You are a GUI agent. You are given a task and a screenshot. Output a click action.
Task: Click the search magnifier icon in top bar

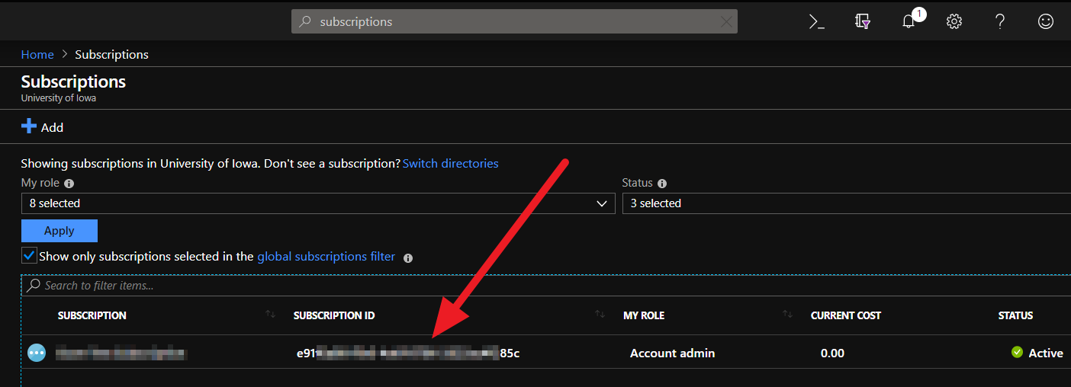[305, 22]
